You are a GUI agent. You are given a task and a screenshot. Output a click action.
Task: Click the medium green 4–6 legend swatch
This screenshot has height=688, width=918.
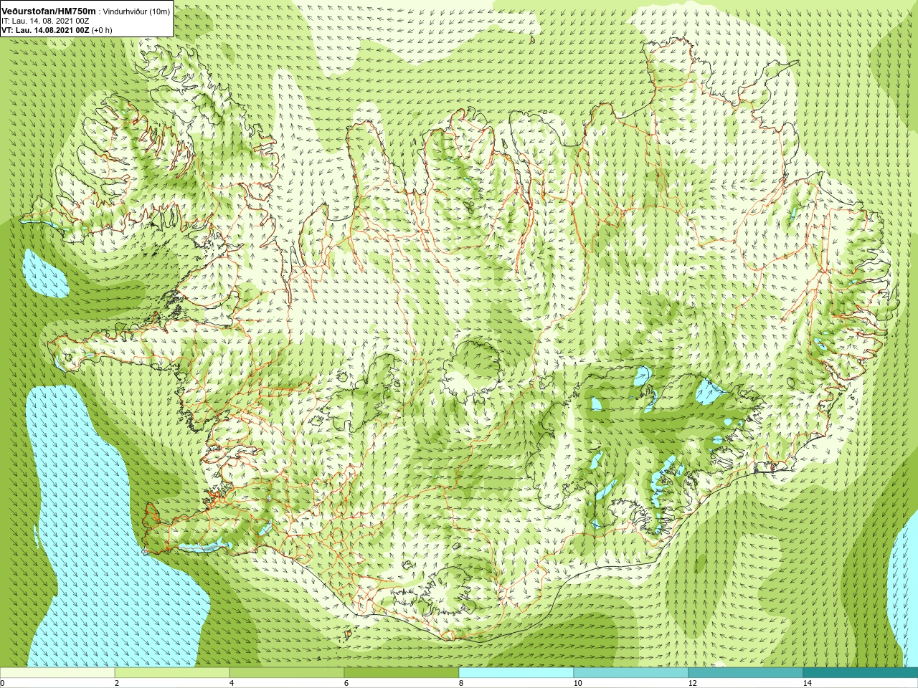[x=287, y=673]
